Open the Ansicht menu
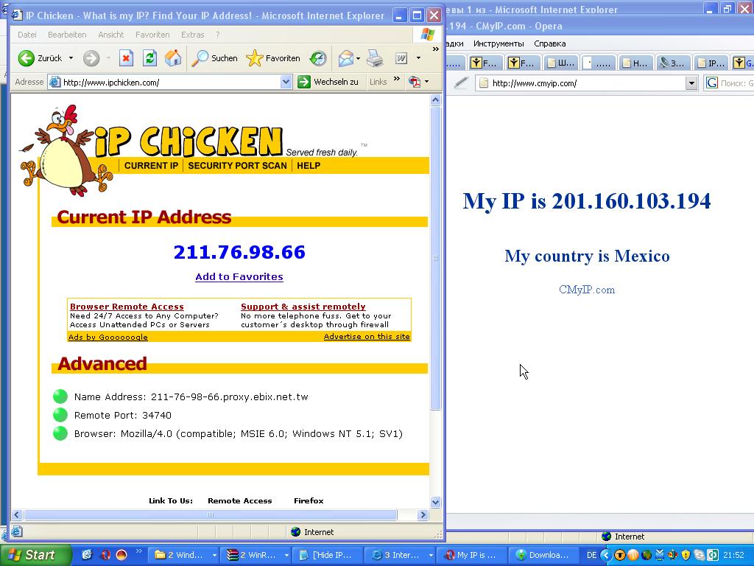The width and height of the screenshot is (754, 566). pyautogui.click(x=110, y=35)
